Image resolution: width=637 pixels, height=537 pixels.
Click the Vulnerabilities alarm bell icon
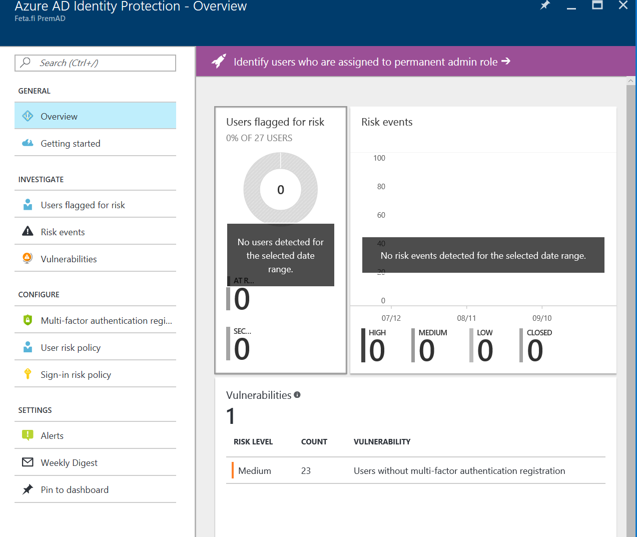click(x=28, y=258)
